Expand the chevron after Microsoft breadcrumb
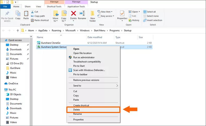This screenshot has height=126, width=206. point(78,30)
